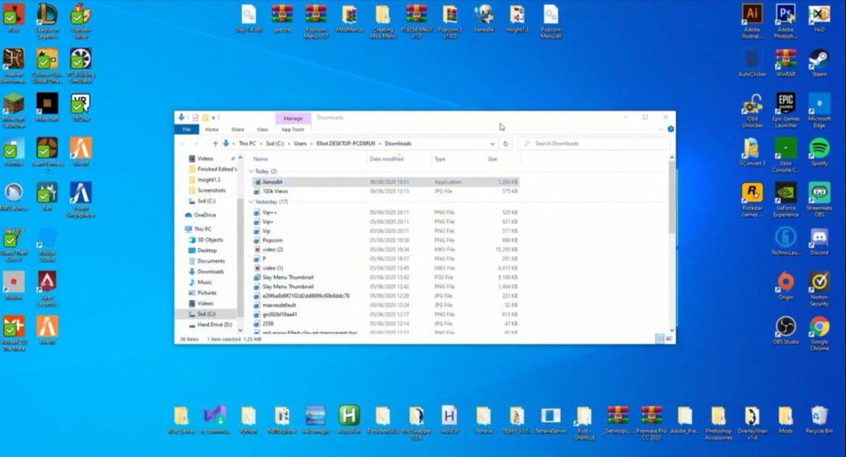This screenshot has height=457, width=846.
Task: Open the address bar history dropdown
Action: 493,144
